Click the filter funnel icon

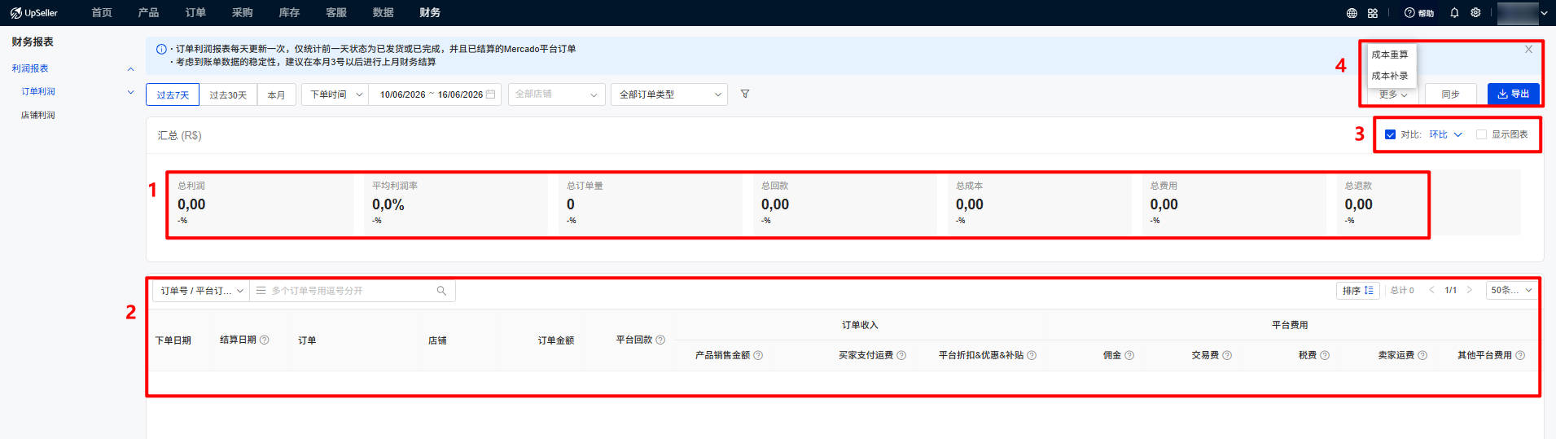tap(745, 94)
